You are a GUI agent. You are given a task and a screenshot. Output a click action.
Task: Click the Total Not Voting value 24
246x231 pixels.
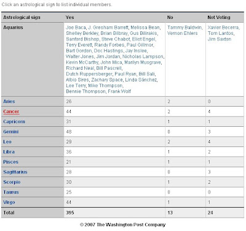(x=210, y=213)
